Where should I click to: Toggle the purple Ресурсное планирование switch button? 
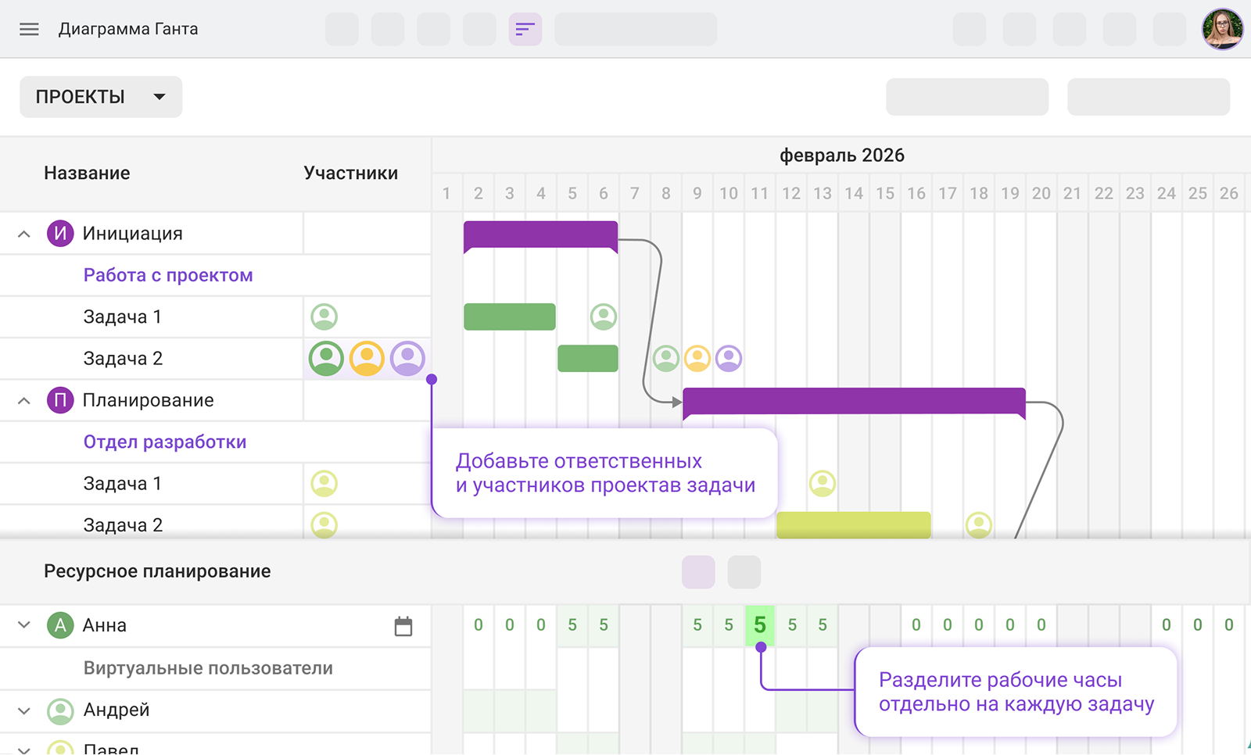tap(698, 572)
